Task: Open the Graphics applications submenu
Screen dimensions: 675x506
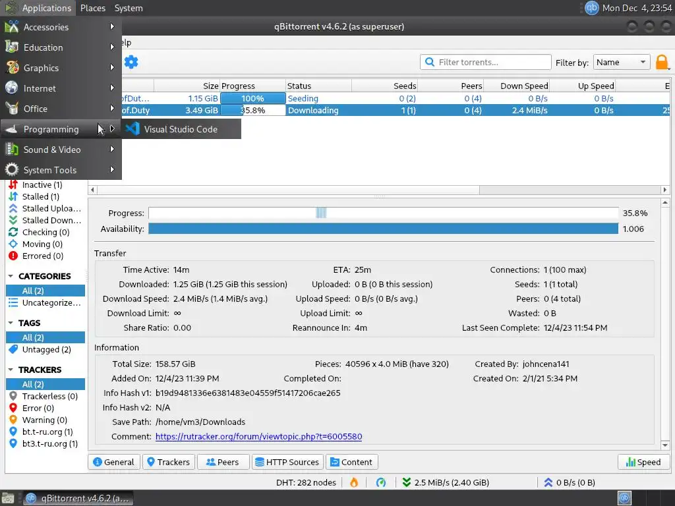Action: 61,68
